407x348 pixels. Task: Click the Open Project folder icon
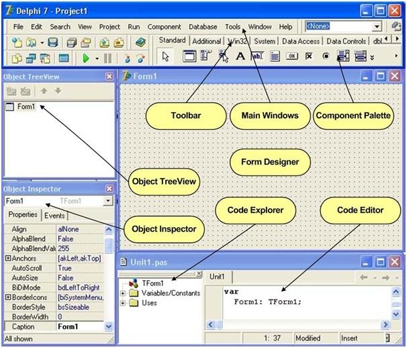click(x=85, y=42)
